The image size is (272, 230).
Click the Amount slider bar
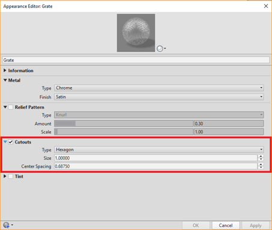(x=124, y=124)
